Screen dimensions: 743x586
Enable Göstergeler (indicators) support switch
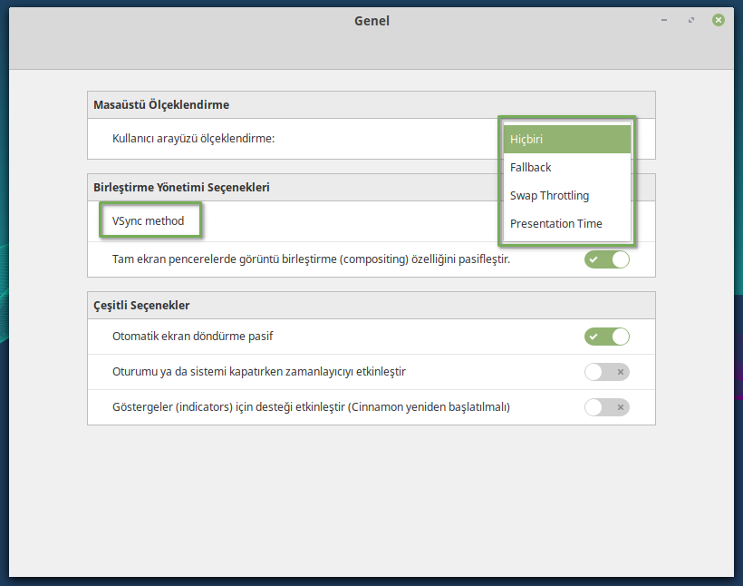[606, 407]
